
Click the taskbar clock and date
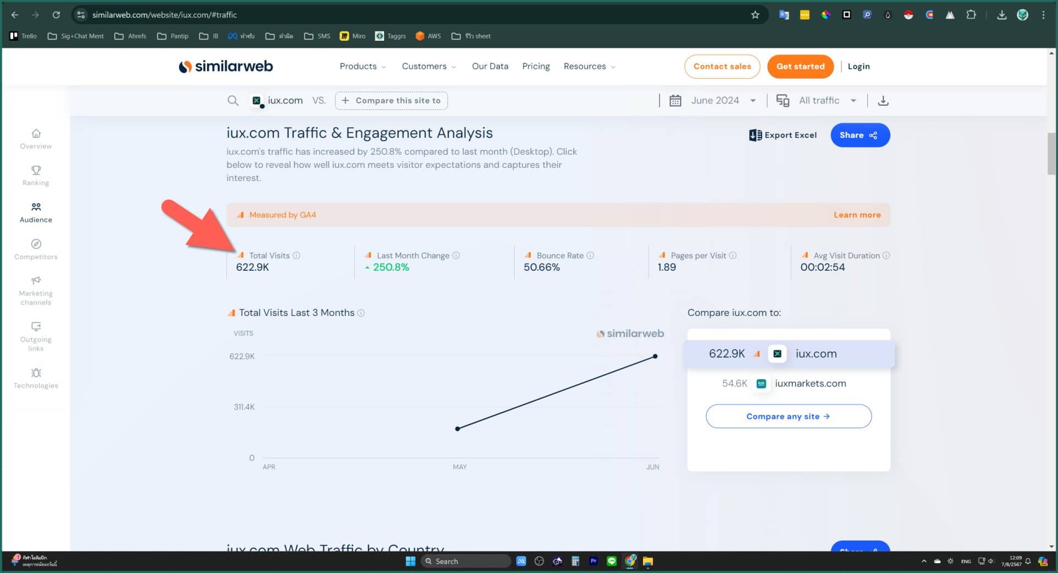point(1011,561)
